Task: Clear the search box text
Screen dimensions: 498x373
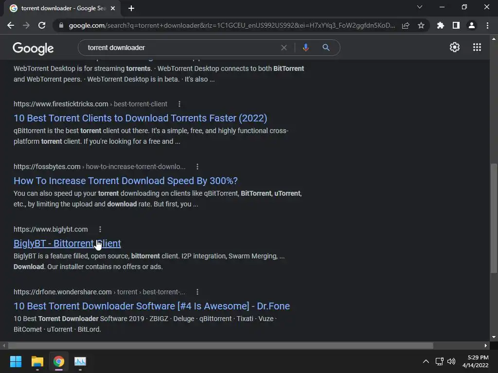Action: click(x=284, y=48)
